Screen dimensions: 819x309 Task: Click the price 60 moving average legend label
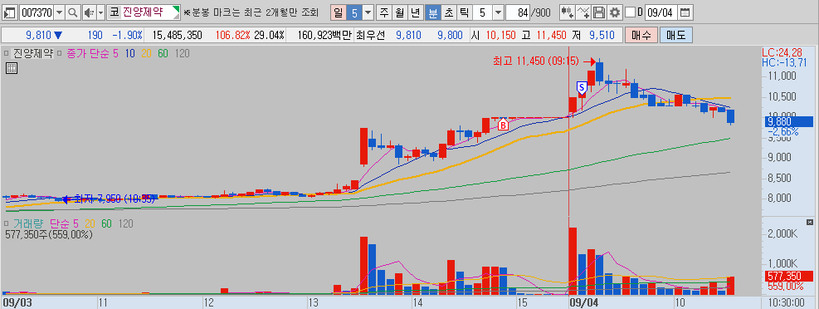(163, 53)
